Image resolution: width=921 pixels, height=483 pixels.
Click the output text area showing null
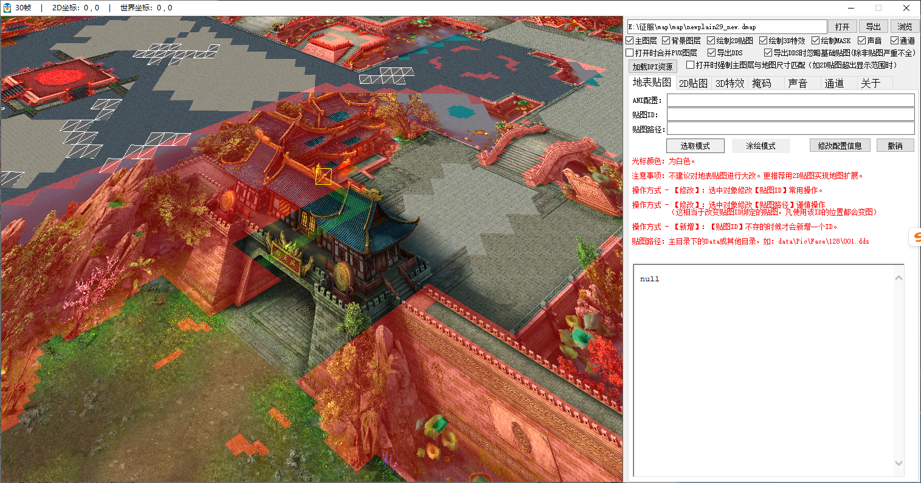coord(764,371)
